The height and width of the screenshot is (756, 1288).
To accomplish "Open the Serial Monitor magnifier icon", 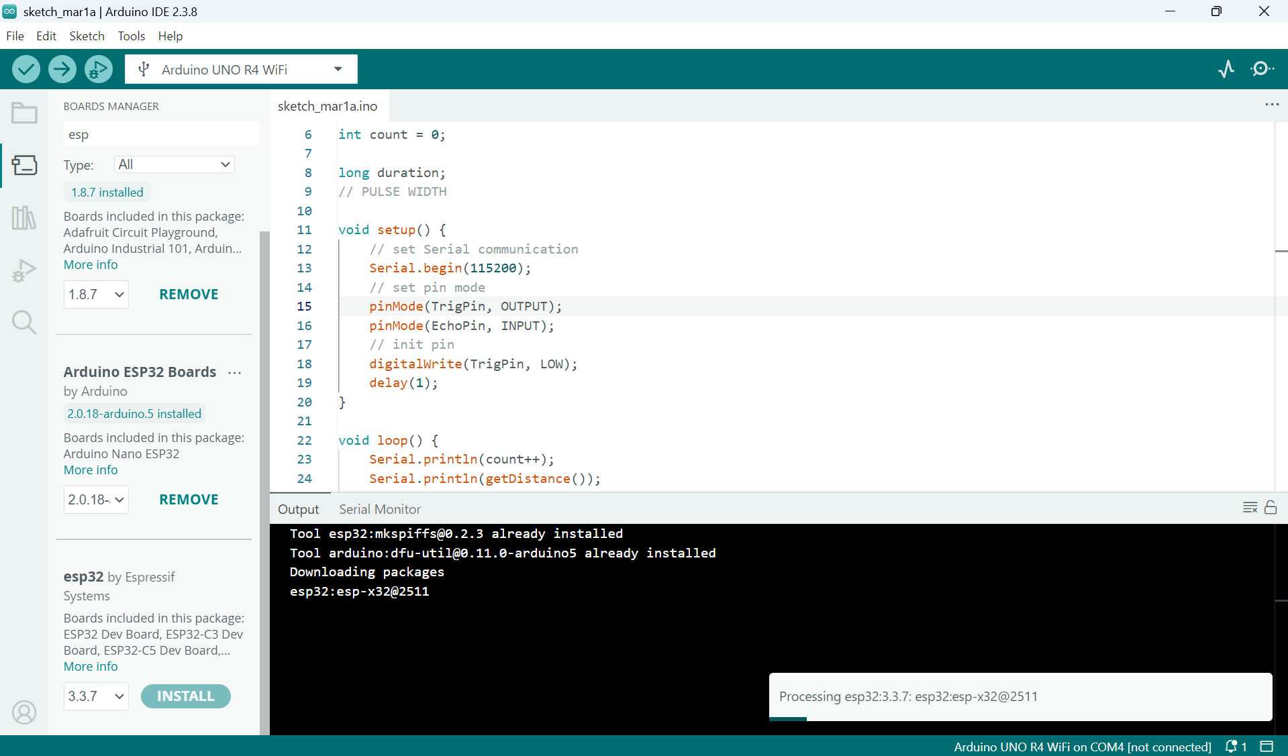I will (1262, 69).
